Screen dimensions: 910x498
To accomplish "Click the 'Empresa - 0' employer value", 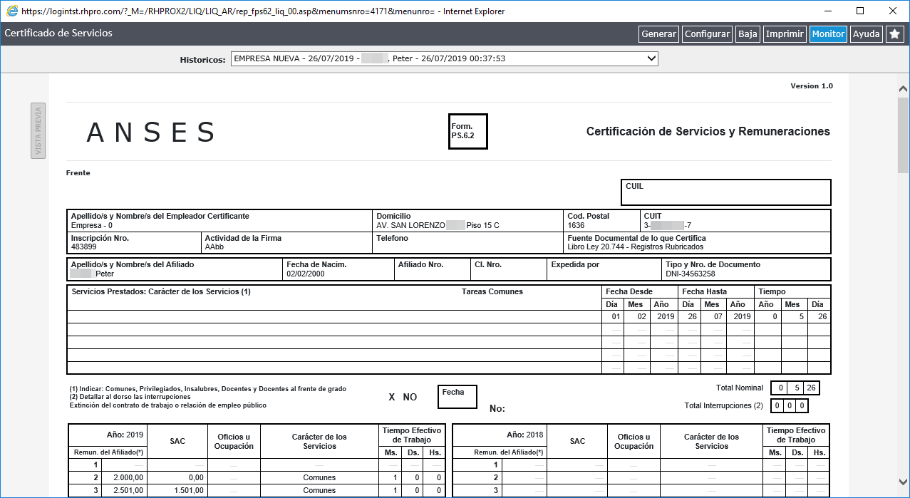I will coord(92,225).
